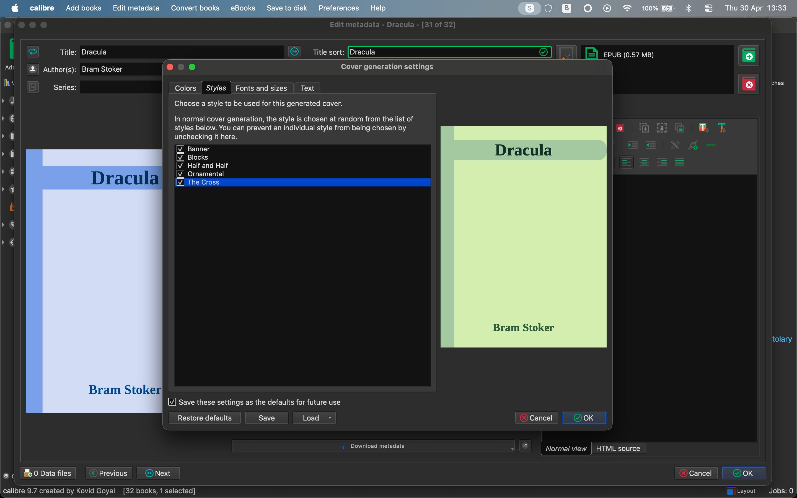Click the Download metadata button

click(372, 446)
